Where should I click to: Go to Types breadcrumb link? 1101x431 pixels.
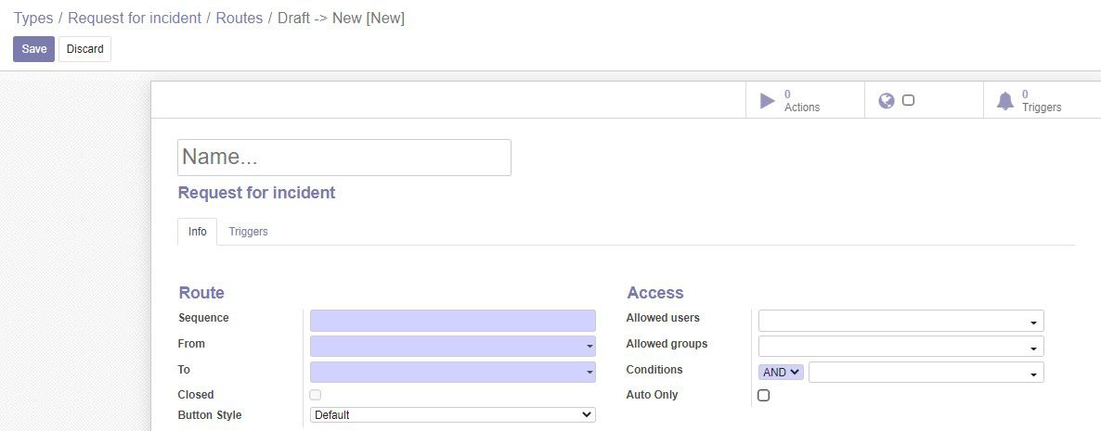coord(33,19)
